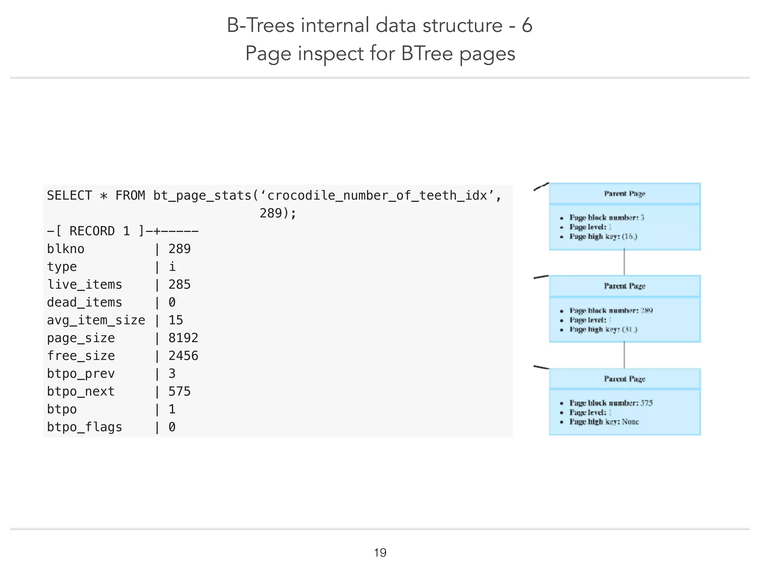This screenshot has height=570, width=760.
Task: Click 'Page block number: 3' in the diagram
Action: 606,217
